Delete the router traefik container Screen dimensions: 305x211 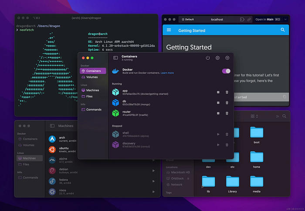tap(227, 113)
